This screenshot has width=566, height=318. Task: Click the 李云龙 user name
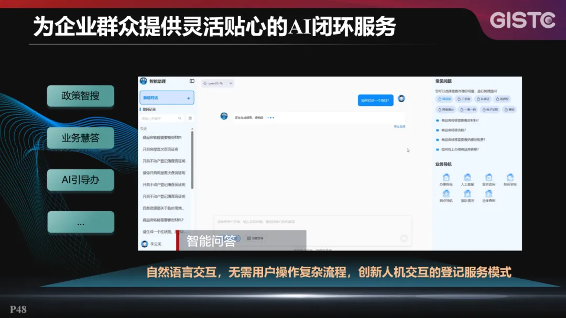pyautogui.click(x=156, y=244)
